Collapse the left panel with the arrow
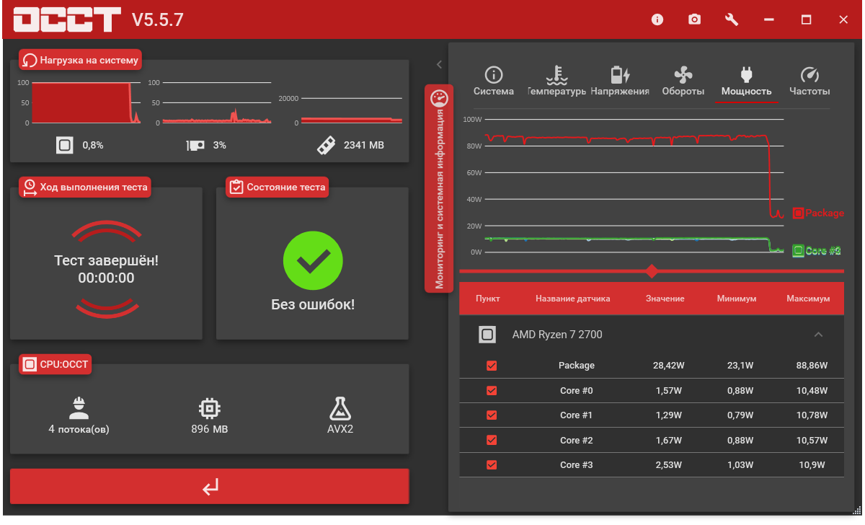 439,65
